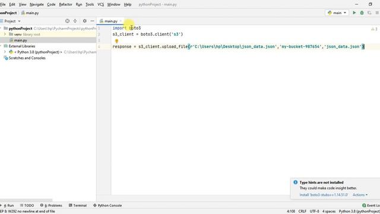Viewport: 380px width, 214px height.
Task: Change UTF-8 file encoding in status bar
Action: pos(314,212)
